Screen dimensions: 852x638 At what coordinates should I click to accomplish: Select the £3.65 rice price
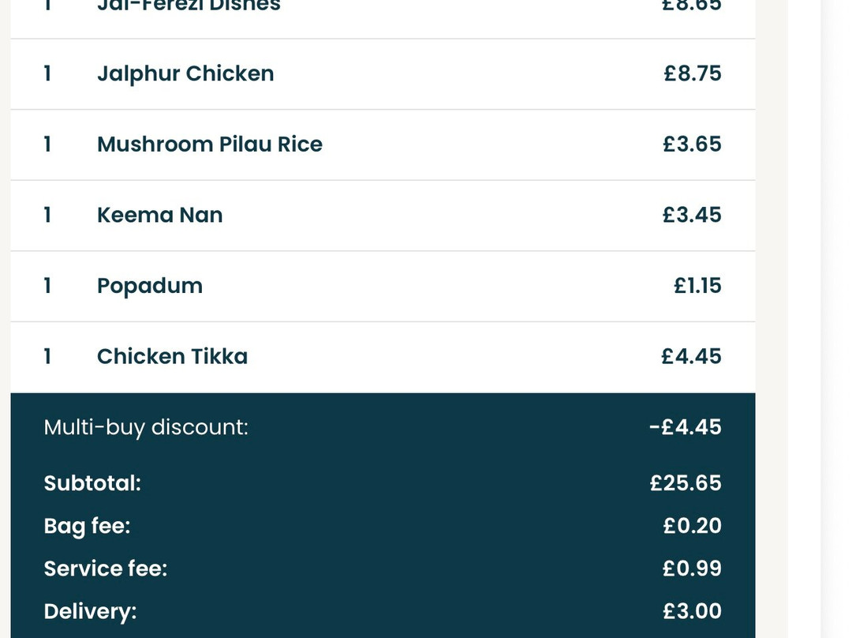tap(692, 144)
